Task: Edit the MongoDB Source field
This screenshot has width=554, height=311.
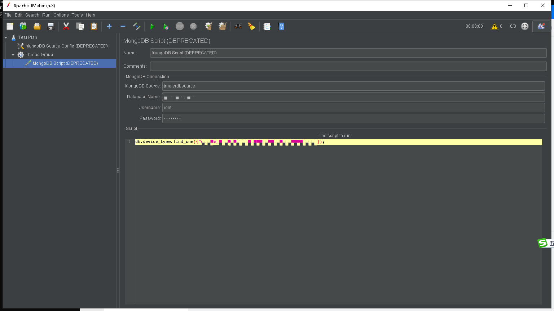Action: click(x=353, y=86)
